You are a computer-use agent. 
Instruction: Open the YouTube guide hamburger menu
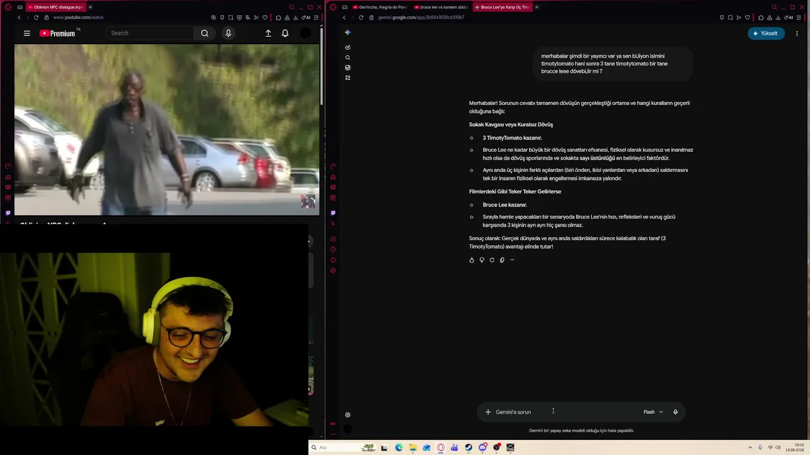click(x=27, y=33)
